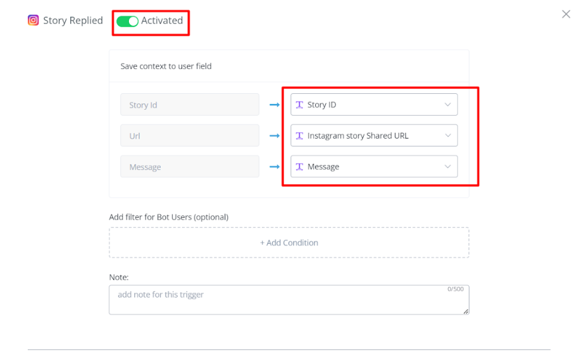The height and width of the screenshot is (353, 577).
Task: Click the 0/500 character counter
Action: pyautogui.click(x=455, y=289)
